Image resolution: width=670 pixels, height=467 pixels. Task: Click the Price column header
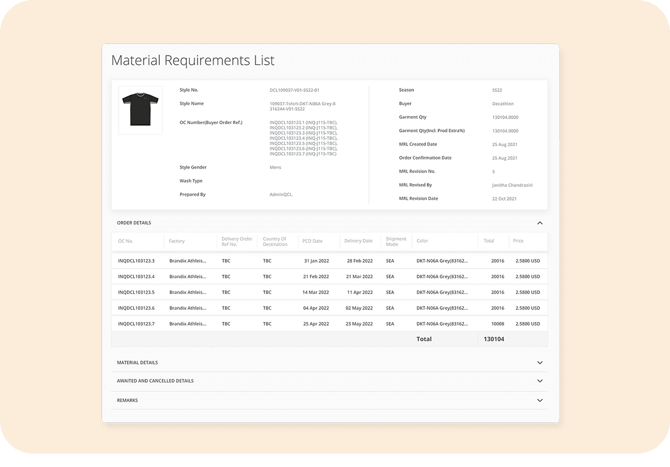click(518, 241)
